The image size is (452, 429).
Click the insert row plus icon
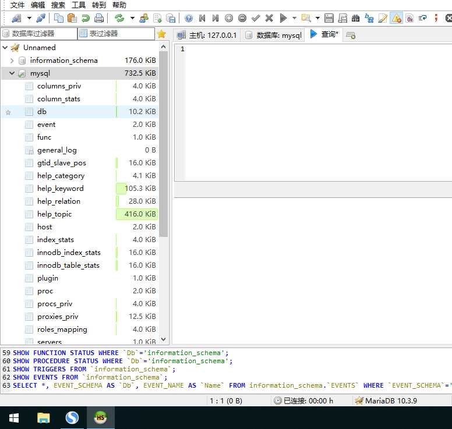click(228, 19)
